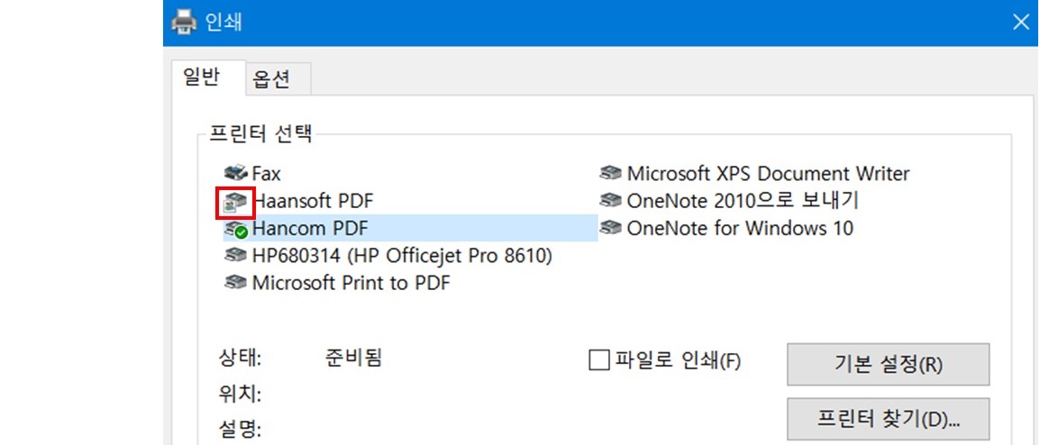Choose OneNote 2010으로 보내기 text
The image size is (1040, 445).
click(x=743, y=200)
